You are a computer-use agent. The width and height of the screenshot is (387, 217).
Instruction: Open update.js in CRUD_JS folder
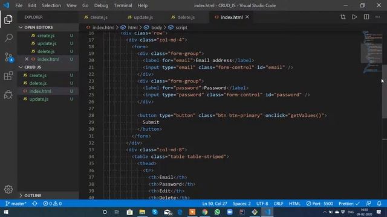coord(48,99)
